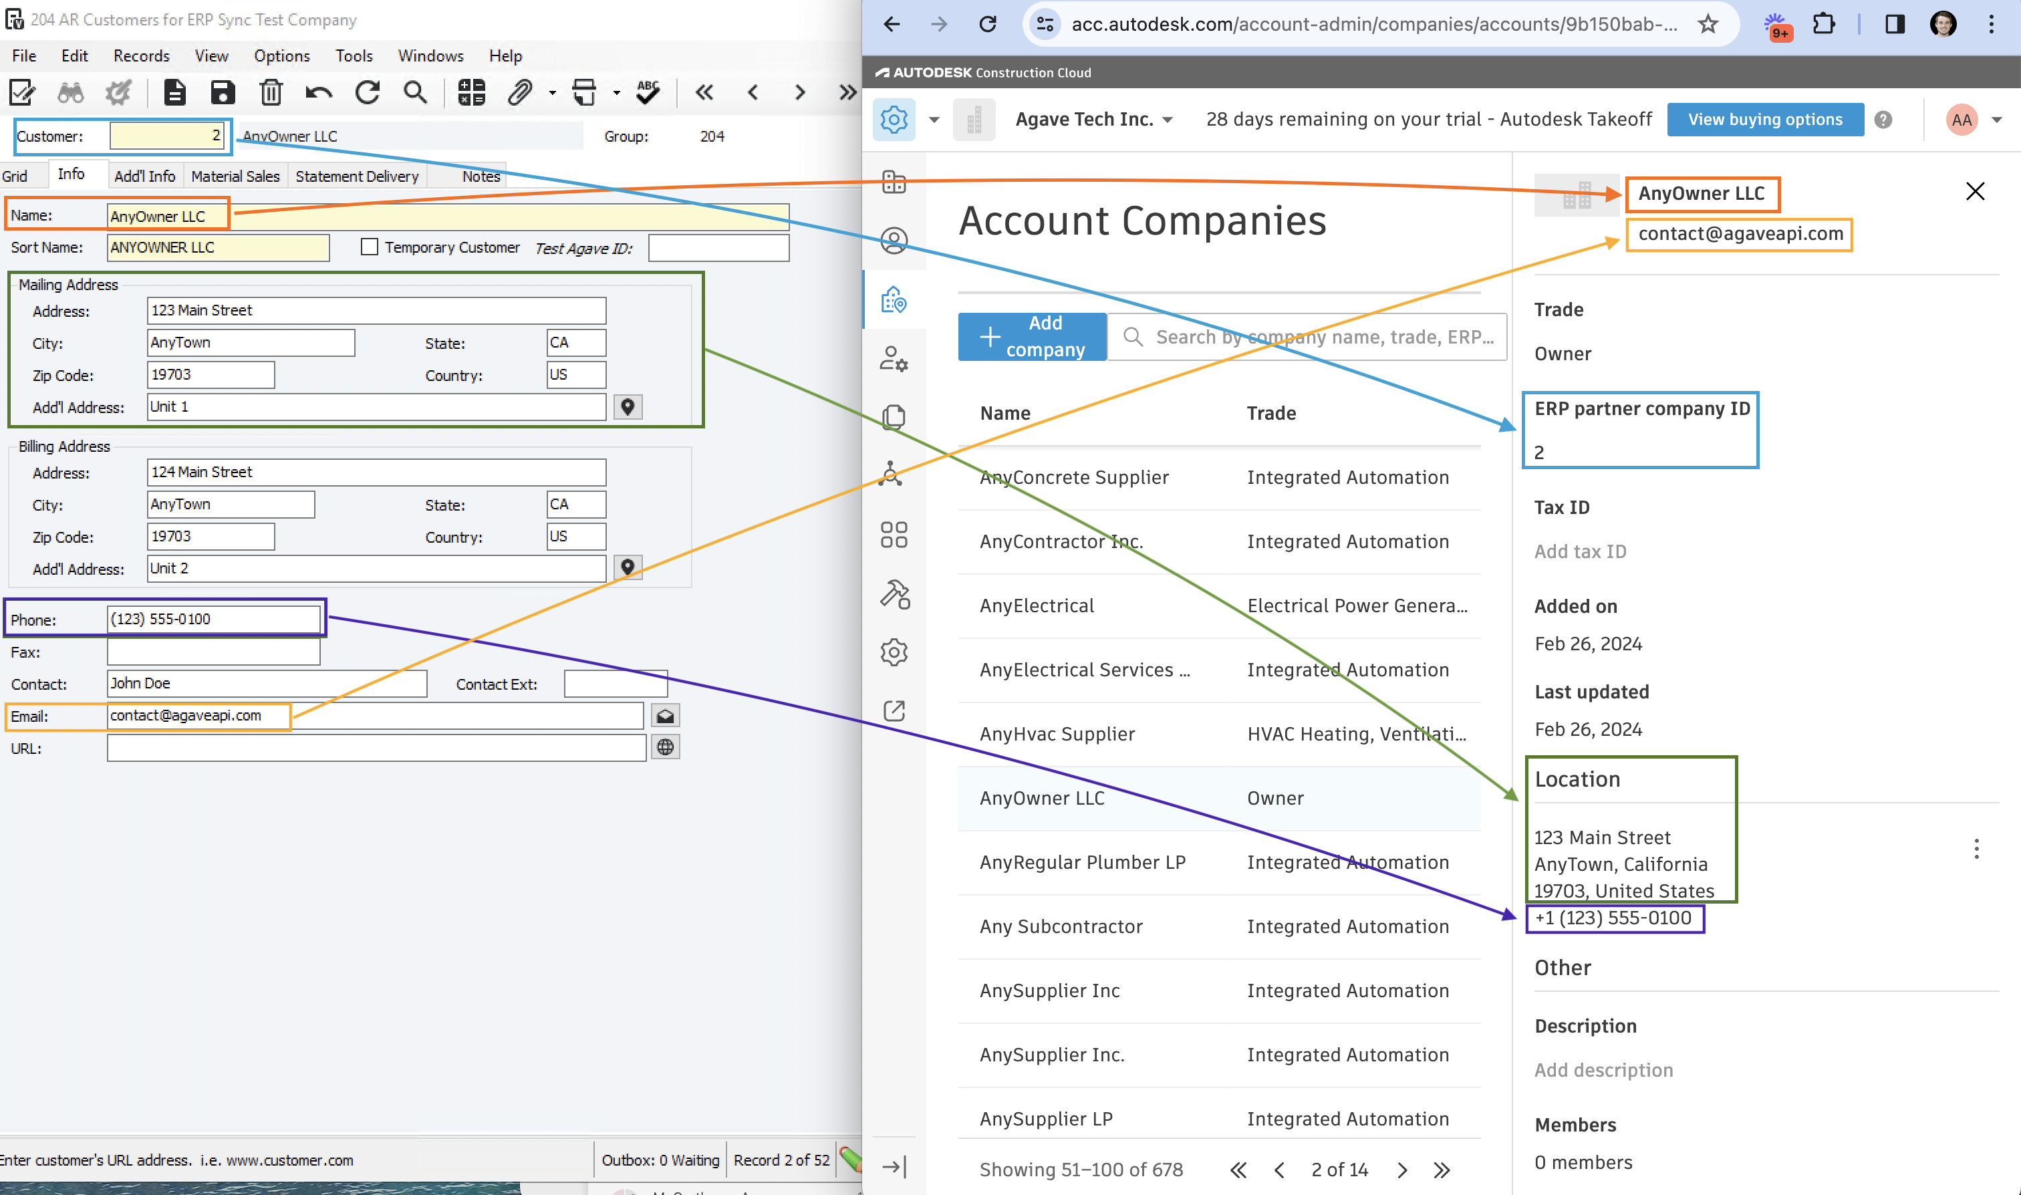Click the edit record icon in ERP toolbar
This screenshot has height=1195, width=2021.
[x=22, y=92]
